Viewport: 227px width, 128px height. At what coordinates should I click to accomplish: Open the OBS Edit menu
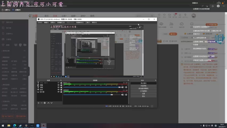tap(46, 22)
